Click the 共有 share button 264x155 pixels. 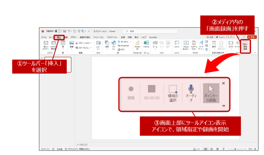point(252,37)
